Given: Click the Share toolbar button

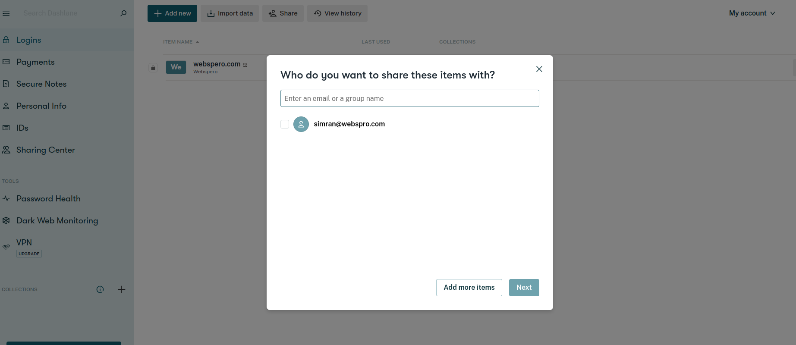Looking at the screenshot, I should 283,13.
